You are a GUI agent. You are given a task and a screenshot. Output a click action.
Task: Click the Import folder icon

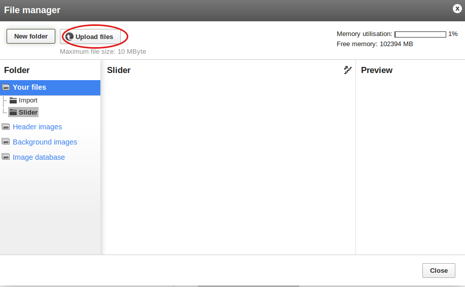13,100
